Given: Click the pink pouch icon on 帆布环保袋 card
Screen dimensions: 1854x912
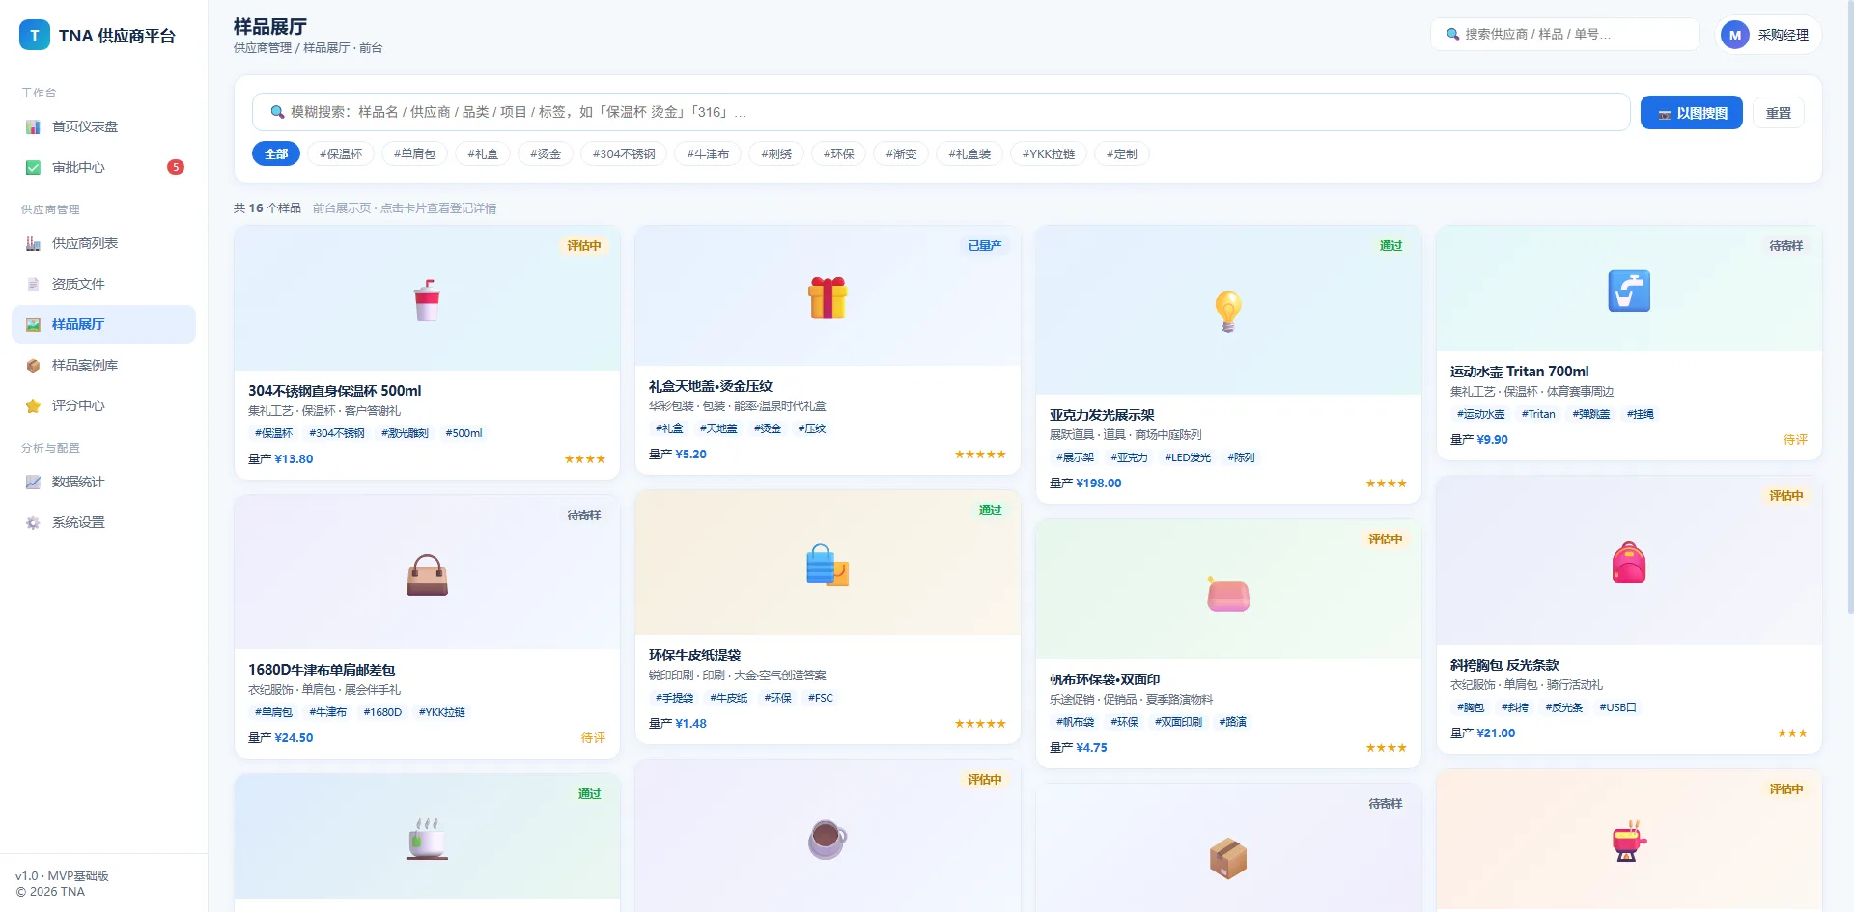Looking at the screenshot, I should click(x=1228, y=594).
